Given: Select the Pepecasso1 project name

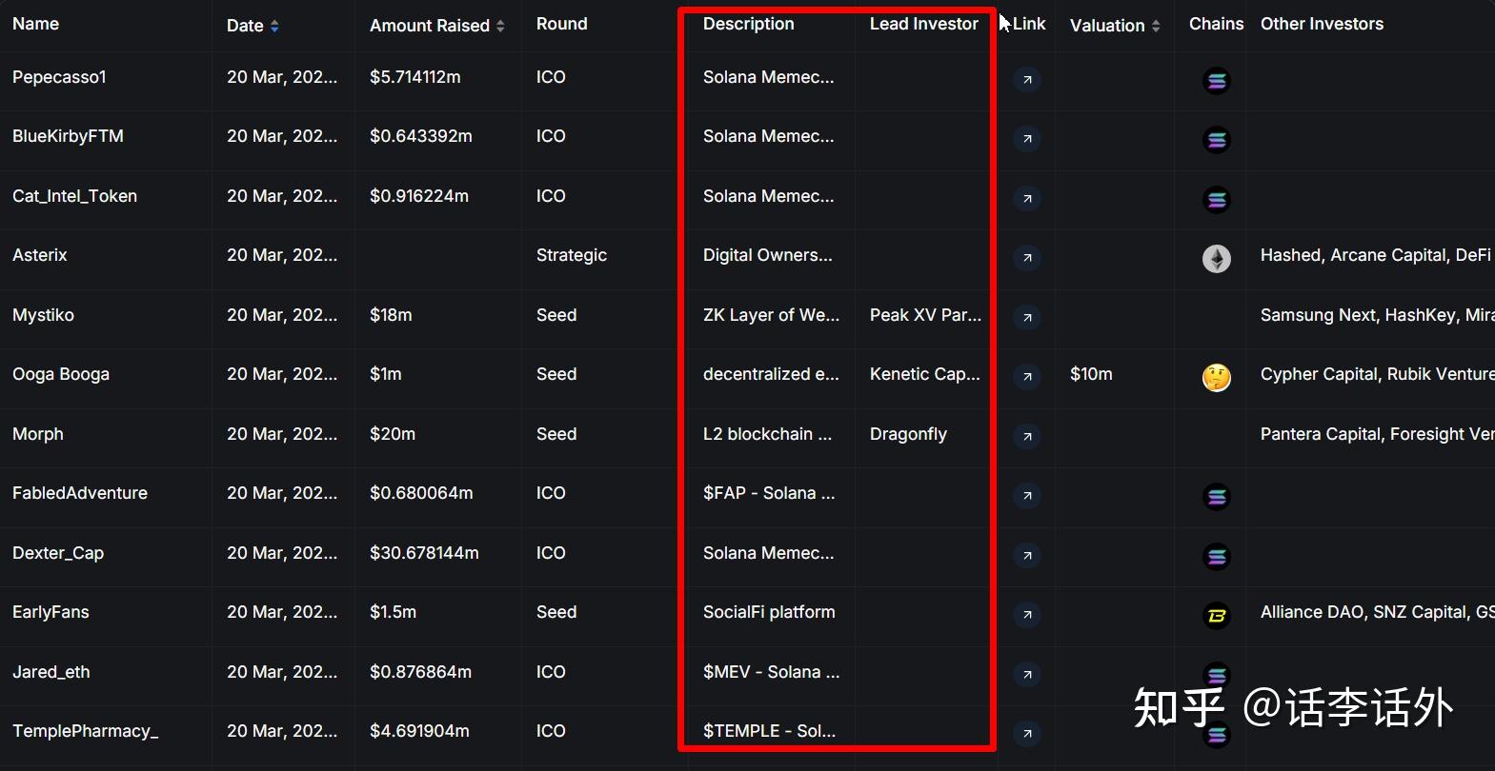Looking at the screenshot, I should [59, 77].
